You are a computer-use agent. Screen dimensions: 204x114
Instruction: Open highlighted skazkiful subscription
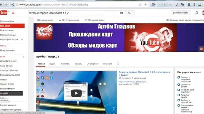tap(11, 93)
